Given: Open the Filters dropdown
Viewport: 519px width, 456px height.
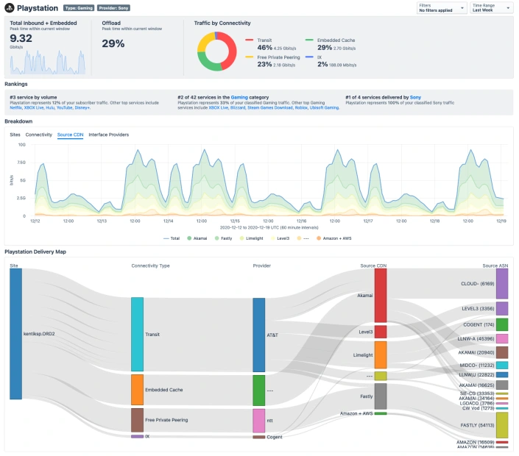Looking at the screenshot, I should [442, 8].
